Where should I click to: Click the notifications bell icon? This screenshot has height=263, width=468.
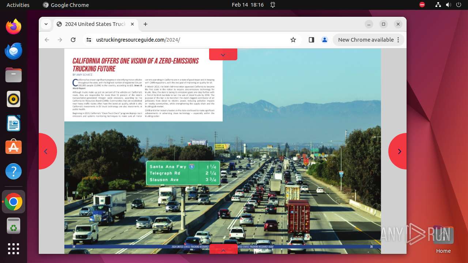click(273, 5)
